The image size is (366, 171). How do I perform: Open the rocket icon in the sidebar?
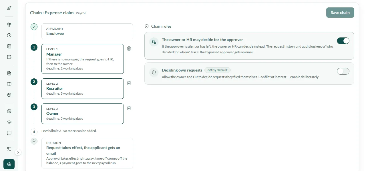click(x=9, y=8)
